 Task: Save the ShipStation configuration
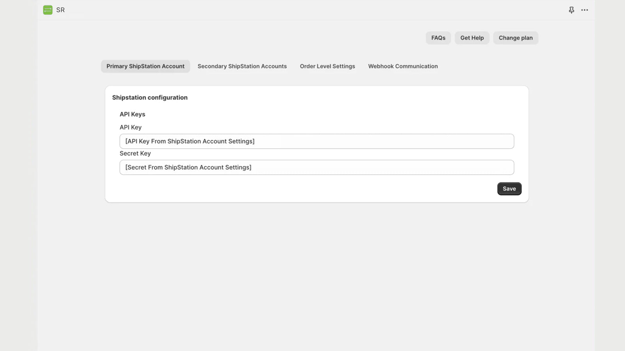(x=509, y=189)
